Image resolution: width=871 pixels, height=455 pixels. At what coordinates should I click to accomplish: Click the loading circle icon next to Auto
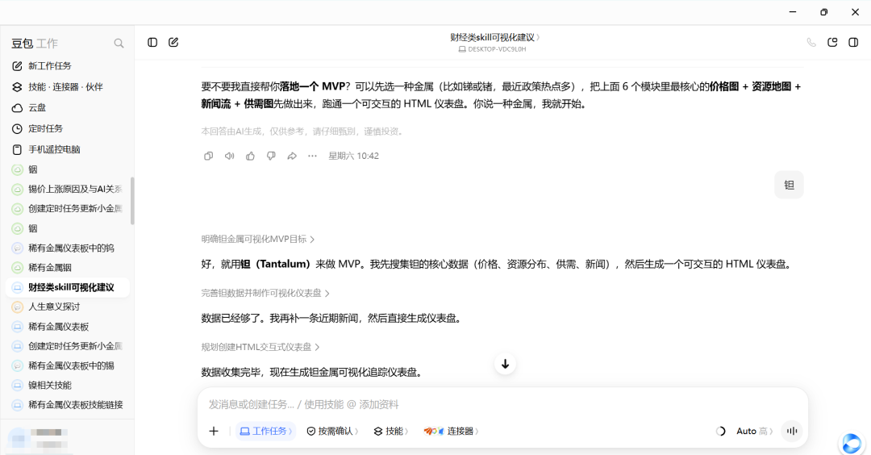click(x=720, y=431)
